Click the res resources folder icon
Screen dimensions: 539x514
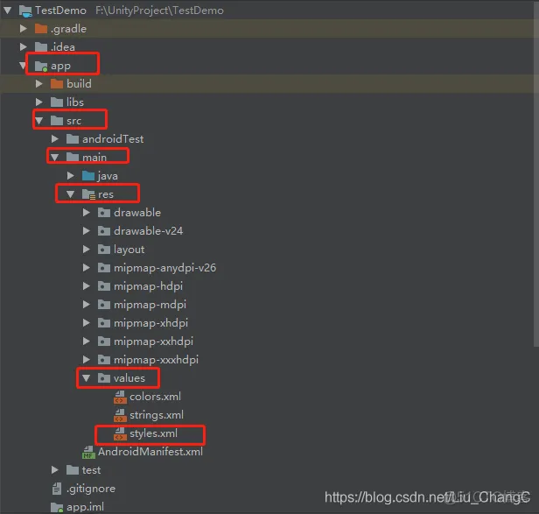point(88,194)
